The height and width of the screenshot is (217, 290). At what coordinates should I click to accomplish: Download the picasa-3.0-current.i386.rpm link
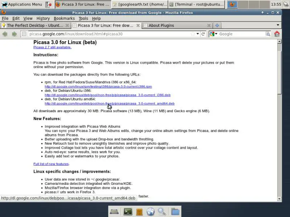[x=98, y=86]
